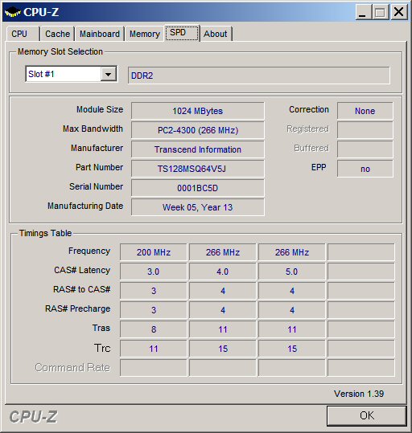Open the Mainboard tab
Image resolution: width=412 pixels, height=433 pixels.
pos(100,34)
